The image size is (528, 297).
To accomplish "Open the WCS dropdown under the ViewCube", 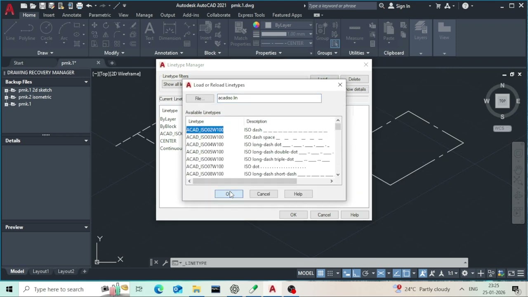I will pyautogui.click(x=502, y=128).
